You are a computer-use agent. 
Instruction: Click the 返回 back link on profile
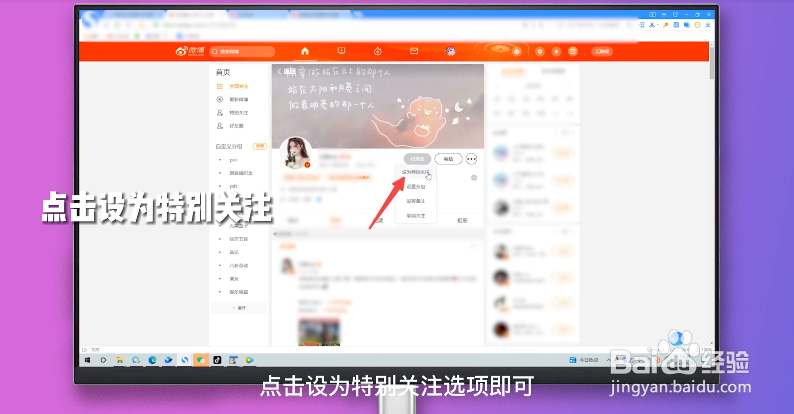click(x=286, y=72)
